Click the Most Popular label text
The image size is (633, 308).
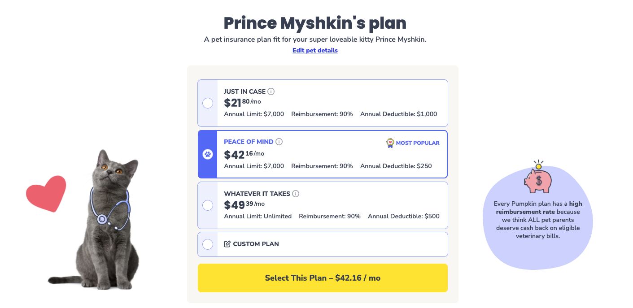[x=418, y=143]
